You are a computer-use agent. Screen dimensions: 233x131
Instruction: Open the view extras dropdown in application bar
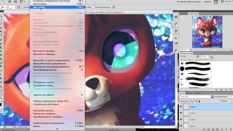23,1
